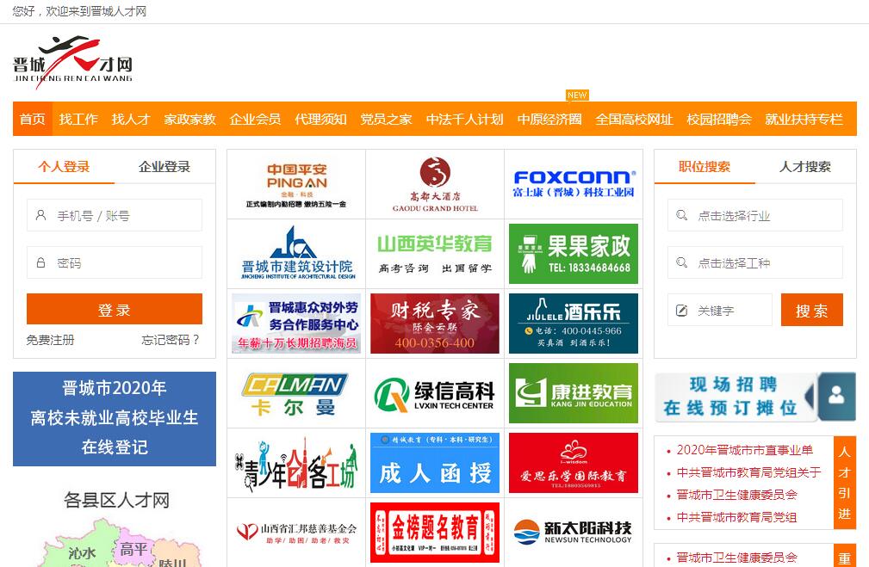Expand the 点击选择工种 job type selector
The image size is (869, 567).
pos(754,262)
